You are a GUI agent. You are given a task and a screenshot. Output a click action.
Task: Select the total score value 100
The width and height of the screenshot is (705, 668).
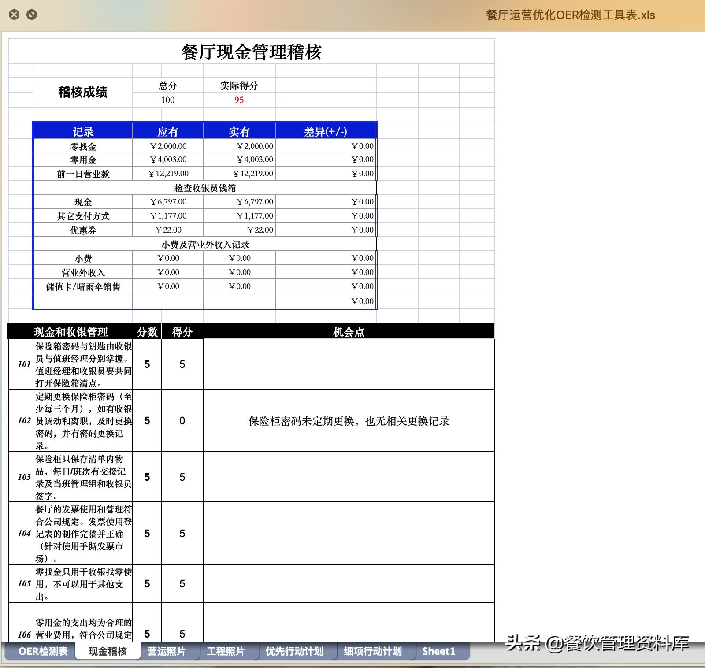coord(168,100)
